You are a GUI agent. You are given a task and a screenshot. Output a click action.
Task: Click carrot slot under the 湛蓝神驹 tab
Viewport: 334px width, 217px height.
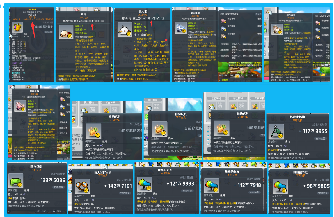(212, 106)
